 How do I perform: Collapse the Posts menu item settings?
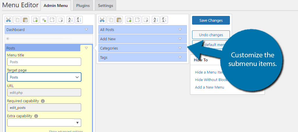pos(86,48)
